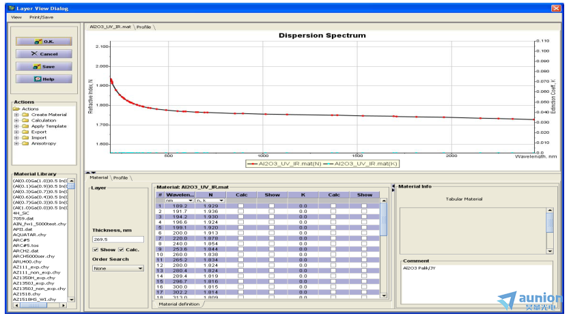
Task: Expand the Apply Template folder
Action: click(x=16, y=126)
